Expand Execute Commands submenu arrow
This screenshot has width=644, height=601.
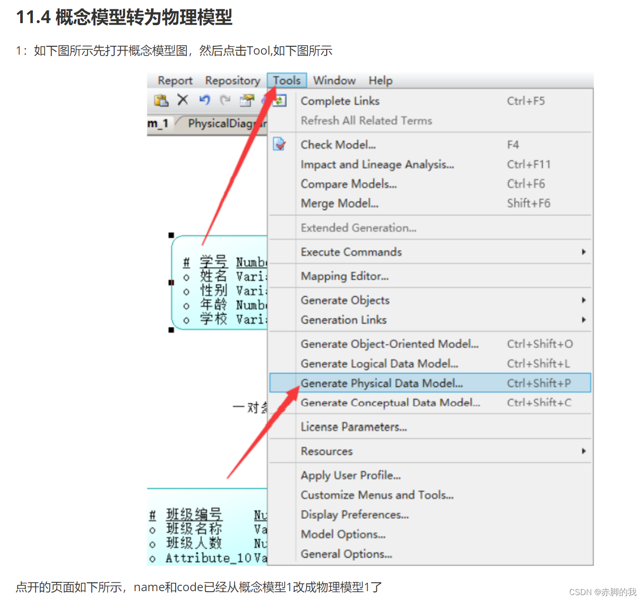pos(583,252)
